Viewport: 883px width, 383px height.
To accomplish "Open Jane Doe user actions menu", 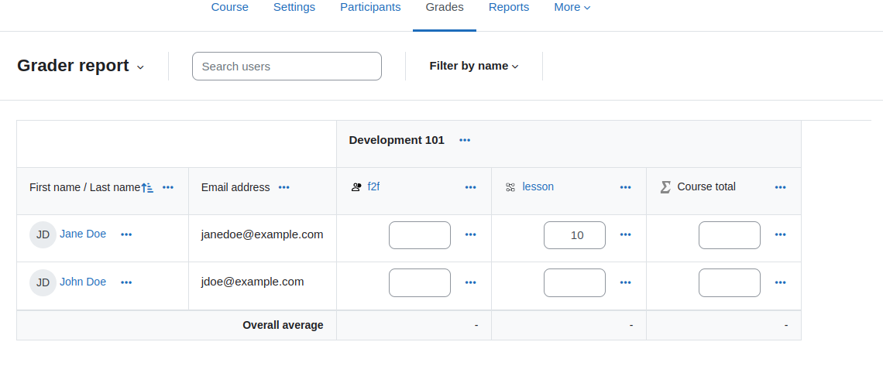I will [x=126, y=234].
